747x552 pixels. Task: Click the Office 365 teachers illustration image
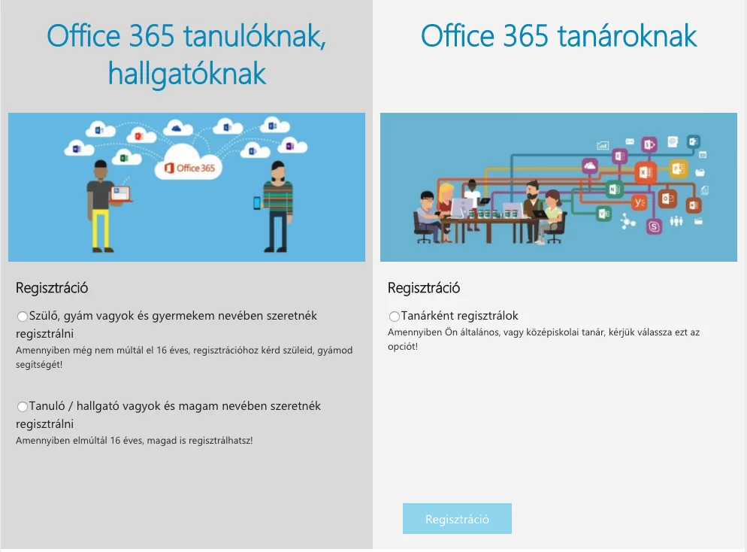click(558, 187)
